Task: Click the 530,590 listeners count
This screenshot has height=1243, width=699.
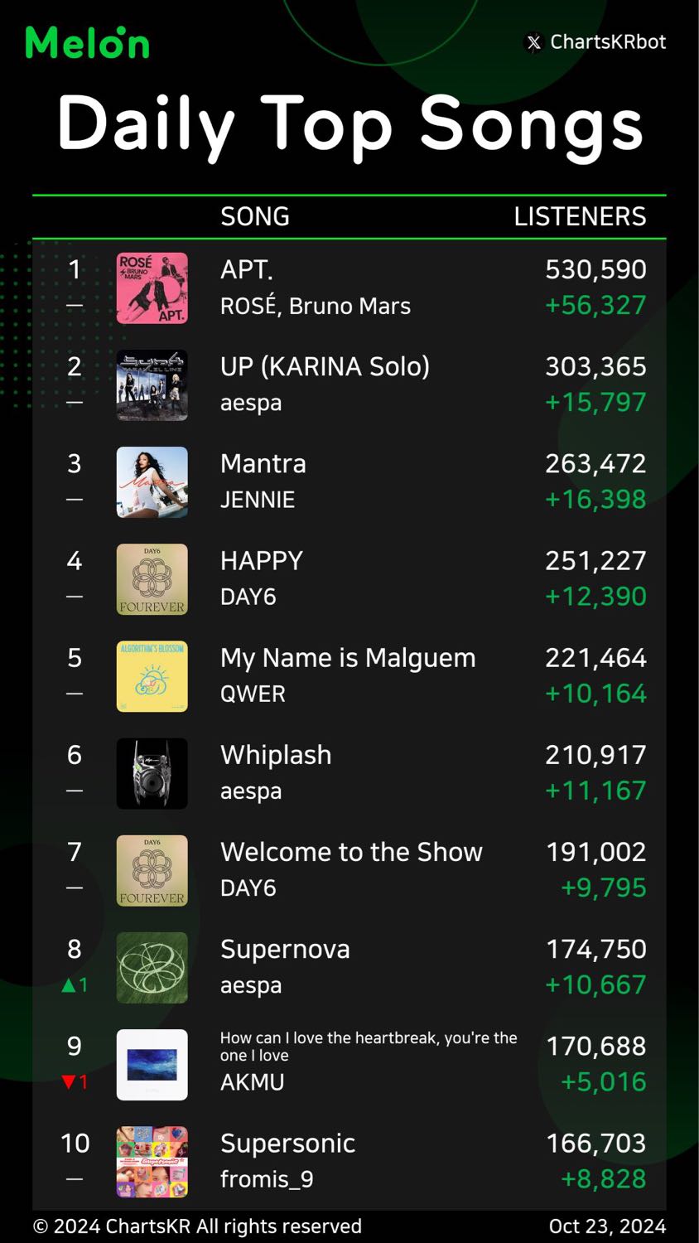Action: (x=596, y=269)
